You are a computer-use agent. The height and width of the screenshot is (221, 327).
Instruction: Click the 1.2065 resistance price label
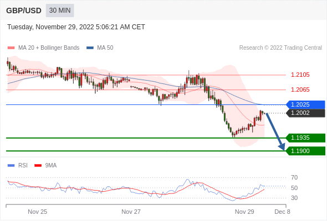pos(300,90)
